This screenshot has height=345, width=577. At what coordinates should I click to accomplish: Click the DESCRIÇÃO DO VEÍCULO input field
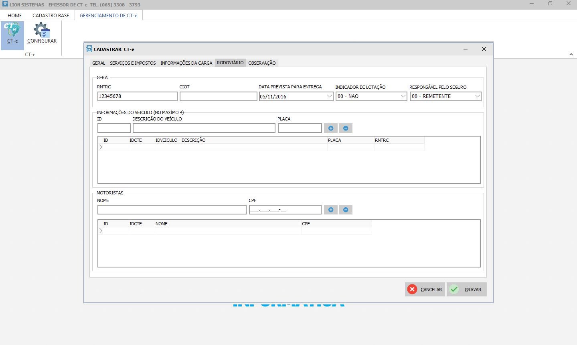[x=204, y=128]
